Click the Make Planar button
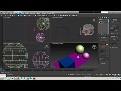Screen dimensions: 121x91 (113, 36)
